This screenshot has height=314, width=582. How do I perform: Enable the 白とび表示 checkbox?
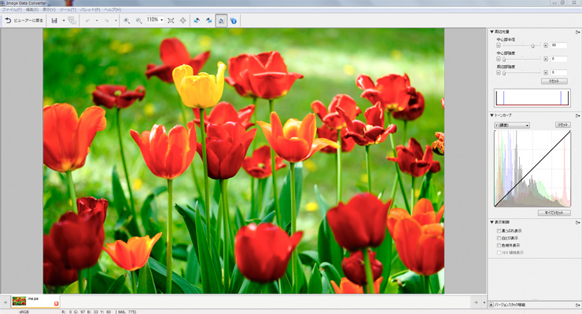click(498, 237)
